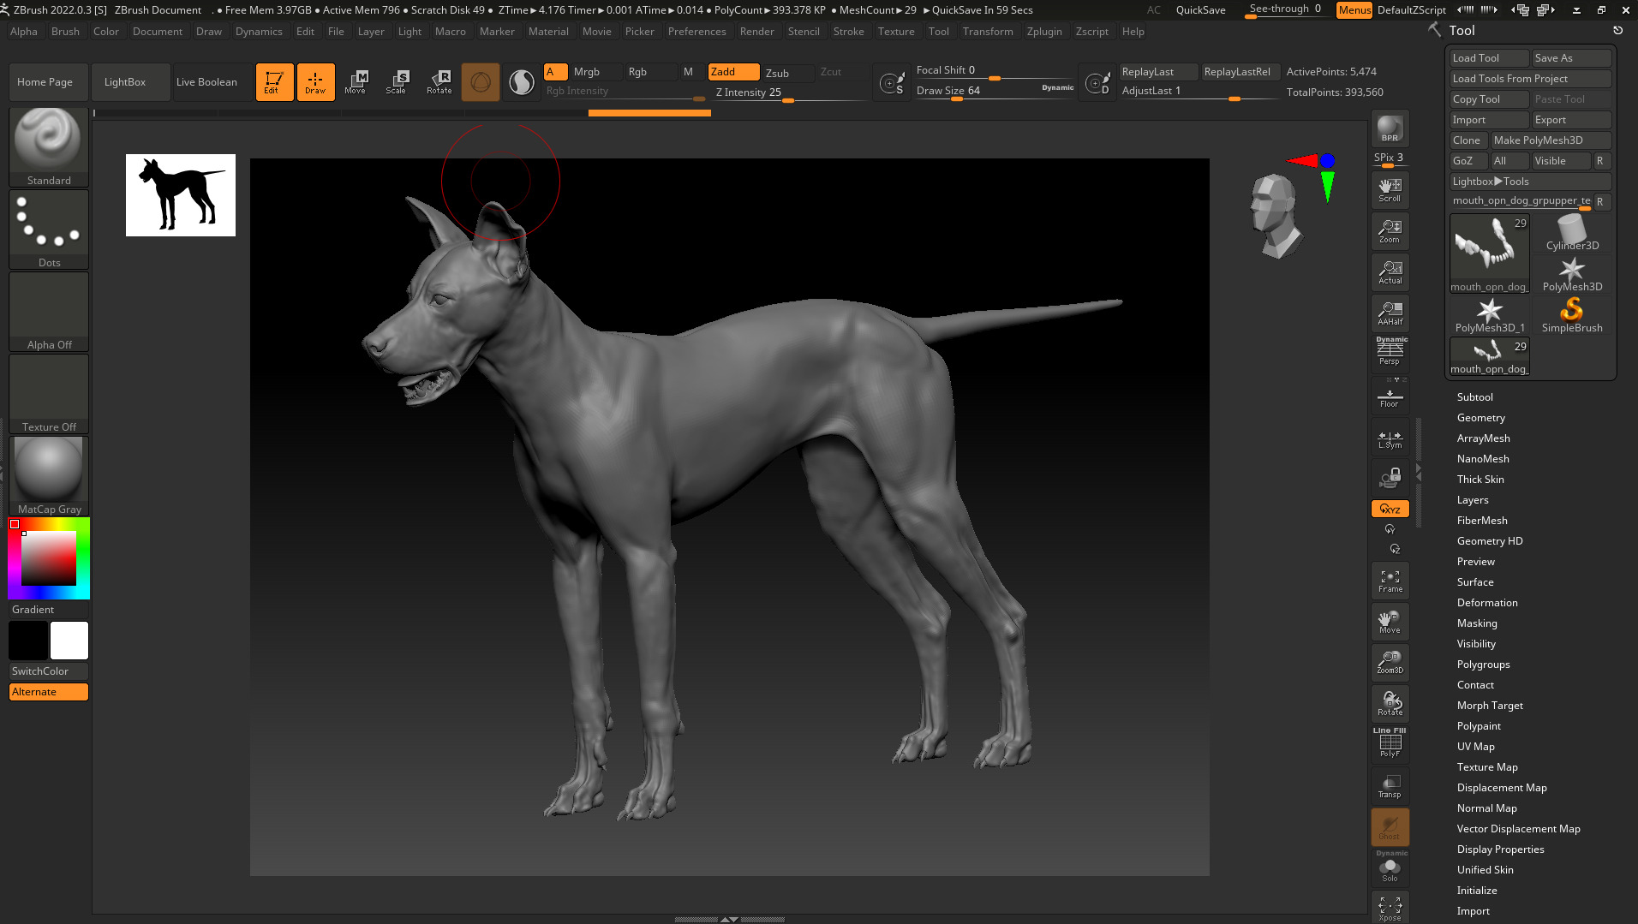Select the Rotate transform tool in top shelf

pos(439,82)
